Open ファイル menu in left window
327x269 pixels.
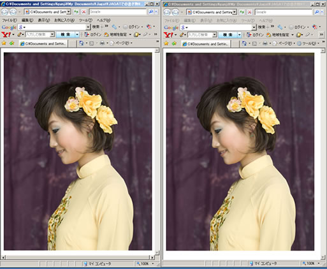pos(9,20)
